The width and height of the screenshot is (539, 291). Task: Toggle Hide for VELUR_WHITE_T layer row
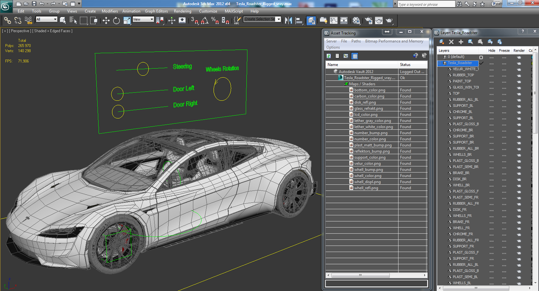tap(492, 69)
